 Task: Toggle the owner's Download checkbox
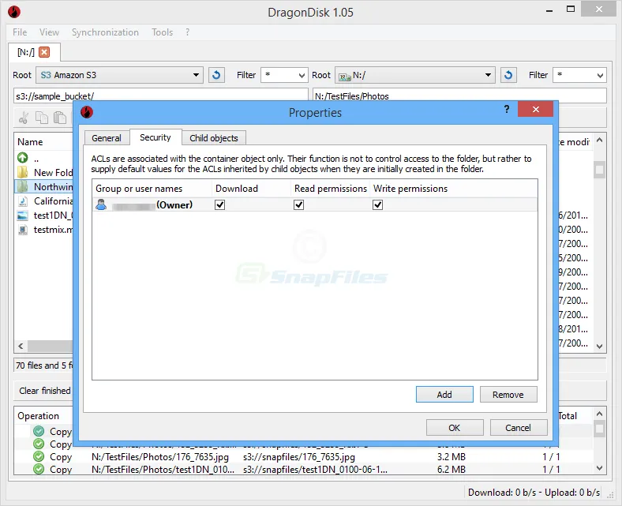pyautogui.click(x=219, y=204)
